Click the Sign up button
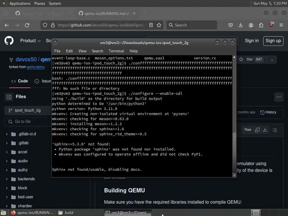This screenshot has width=288, height=216. click(x=273, y=41)
